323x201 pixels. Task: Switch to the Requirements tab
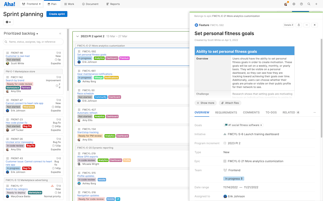[226, 113]
